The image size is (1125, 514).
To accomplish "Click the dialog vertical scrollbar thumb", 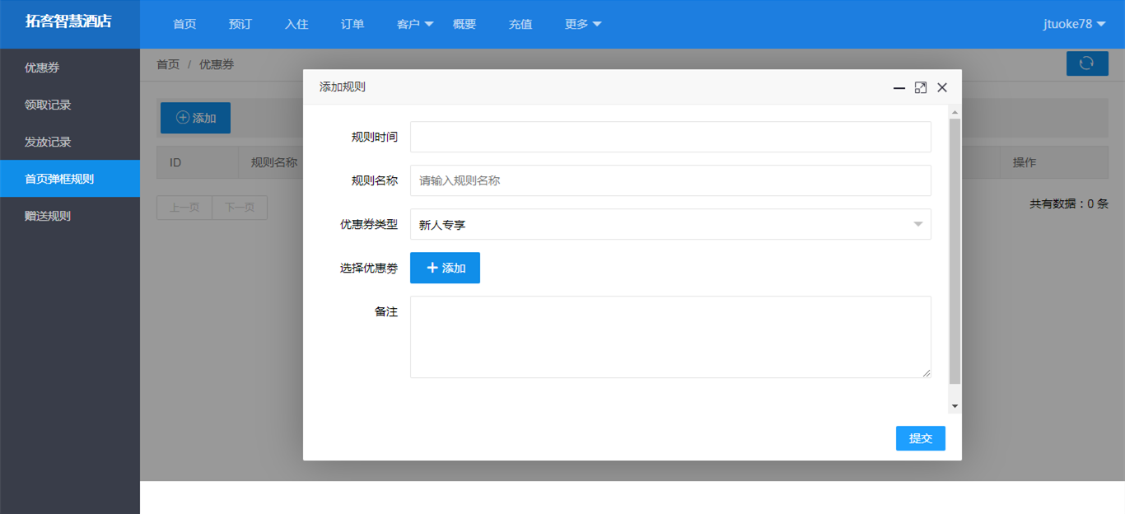I will point(955,251).
